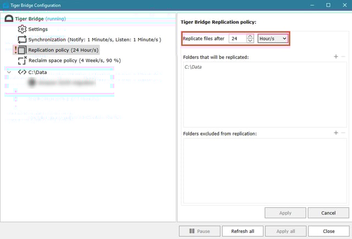Screen dimensions: 352x239
Task: Click the replicate files after value field
Action: click(x=238, y=39)
